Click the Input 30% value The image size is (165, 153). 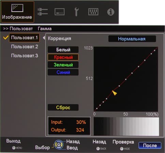point(81,122)
